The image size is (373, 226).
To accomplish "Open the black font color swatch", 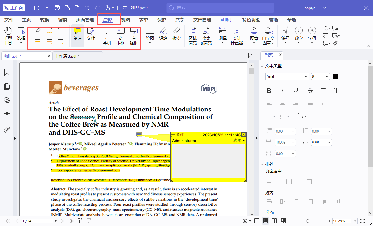I will tap(335, 76).
